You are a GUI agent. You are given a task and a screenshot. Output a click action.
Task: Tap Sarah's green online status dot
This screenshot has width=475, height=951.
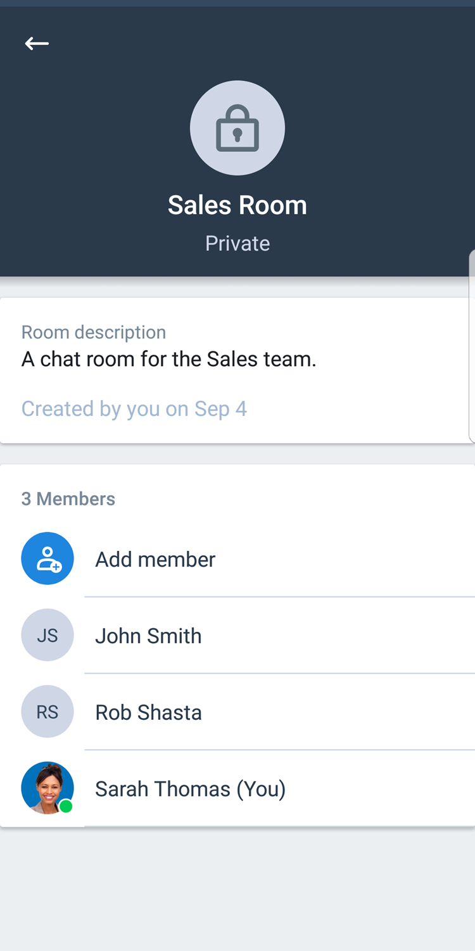[66, 806]
